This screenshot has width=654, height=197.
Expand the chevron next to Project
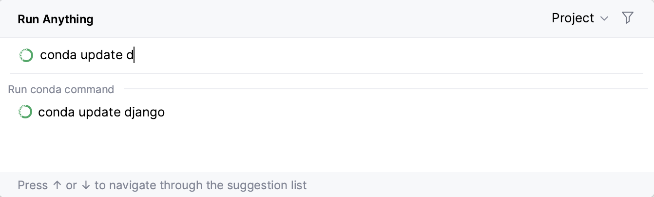(x=604, y=19)
